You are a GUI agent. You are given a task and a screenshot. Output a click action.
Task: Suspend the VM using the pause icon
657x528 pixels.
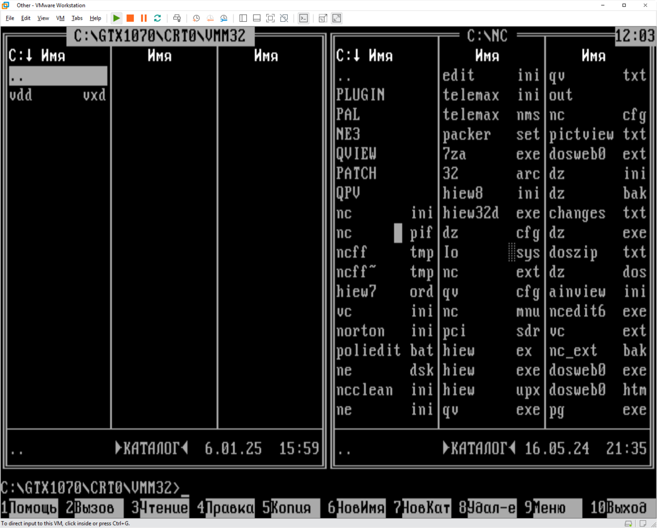[x=144, y=18]
